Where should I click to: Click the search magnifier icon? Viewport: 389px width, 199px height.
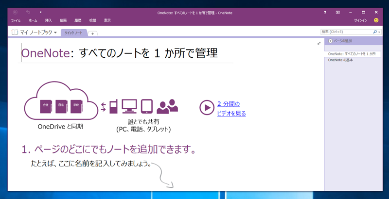coord(375,32)
